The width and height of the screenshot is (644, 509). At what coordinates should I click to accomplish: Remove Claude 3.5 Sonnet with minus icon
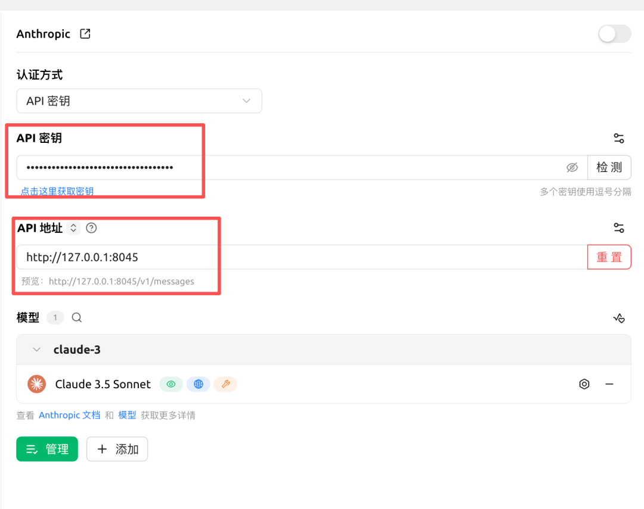(609, 384)
